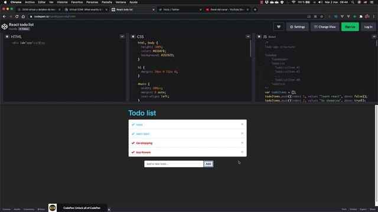378x212 pixels.
Task: Click the Log In button
Action: click(368, 27)
